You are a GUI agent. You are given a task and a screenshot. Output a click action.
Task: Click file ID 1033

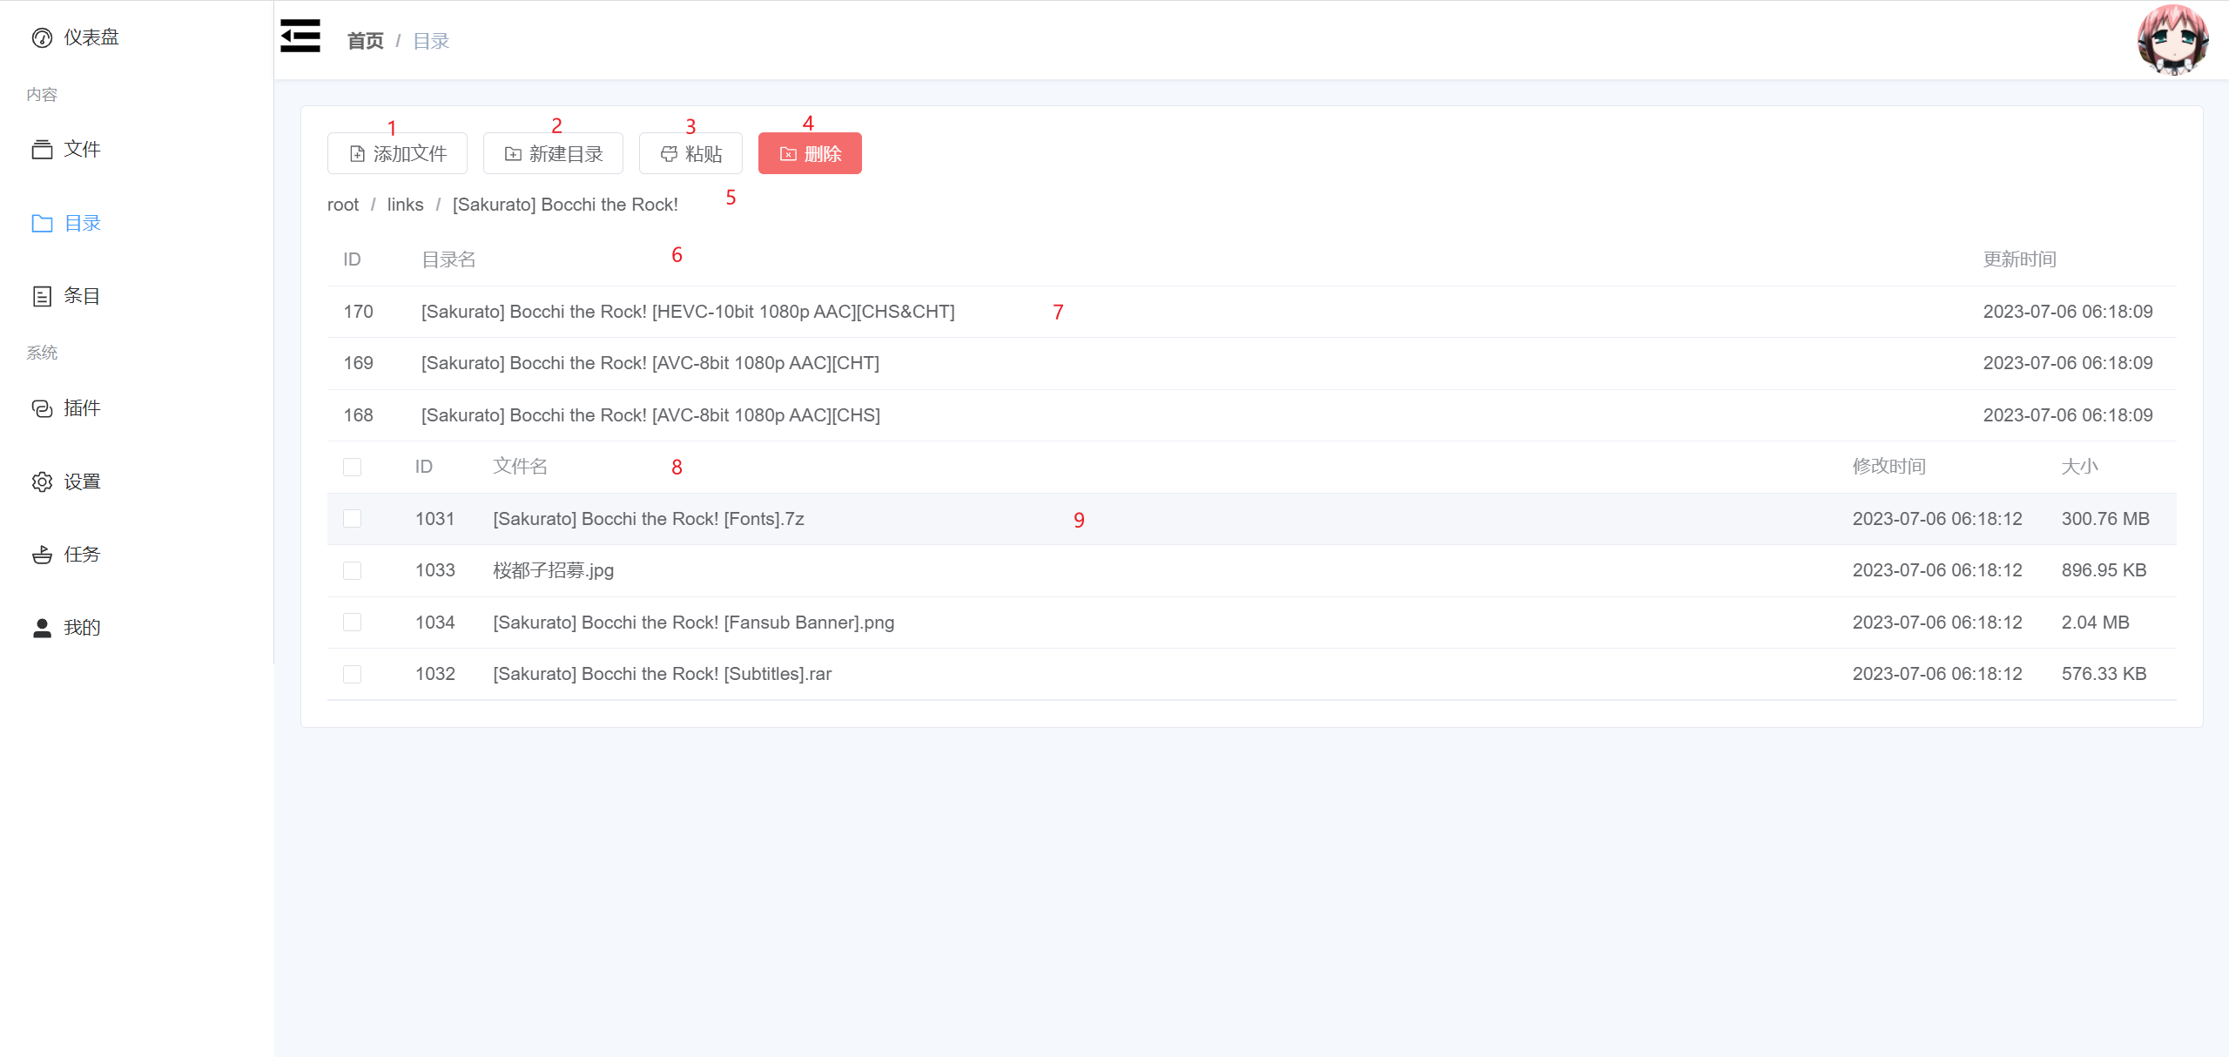434,570
